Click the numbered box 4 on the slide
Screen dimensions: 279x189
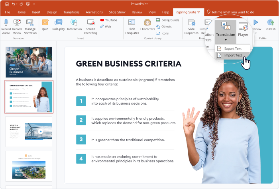click(81, 159)
